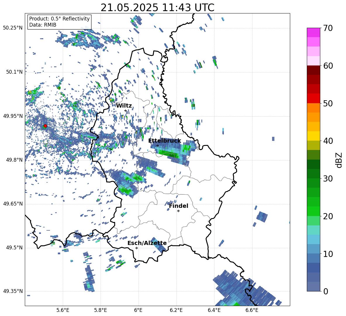
Task: Click the light cyan colorbar swatch below 20
Action: point(313,230)
